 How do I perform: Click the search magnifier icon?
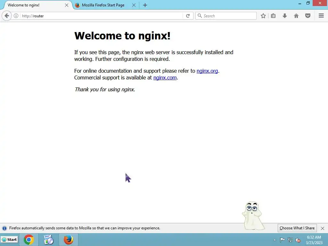click(x=200, y=16)
